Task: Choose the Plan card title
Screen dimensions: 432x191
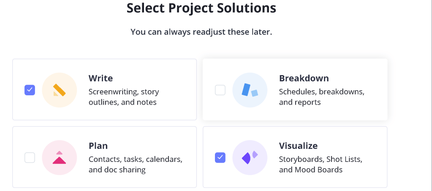Action: click(98, 145)
